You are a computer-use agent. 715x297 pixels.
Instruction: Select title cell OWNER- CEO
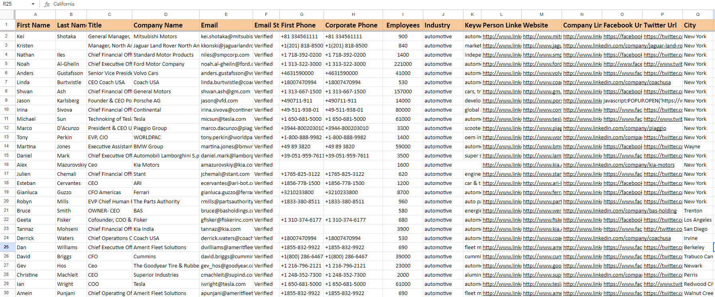click(x=110, y=210)
